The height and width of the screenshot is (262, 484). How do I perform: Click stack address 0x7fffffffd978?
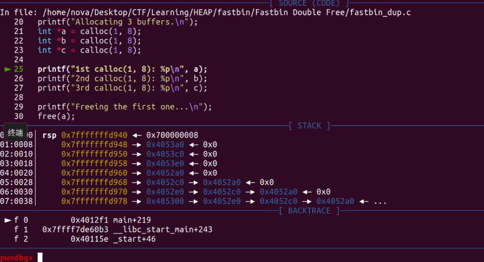tap(94, 201)
